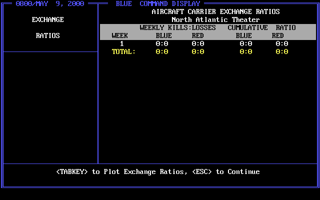The image size is (320, 200).
Task: Select week number 1 in the table
Action: pyautogui.click(x=122, y=43)
